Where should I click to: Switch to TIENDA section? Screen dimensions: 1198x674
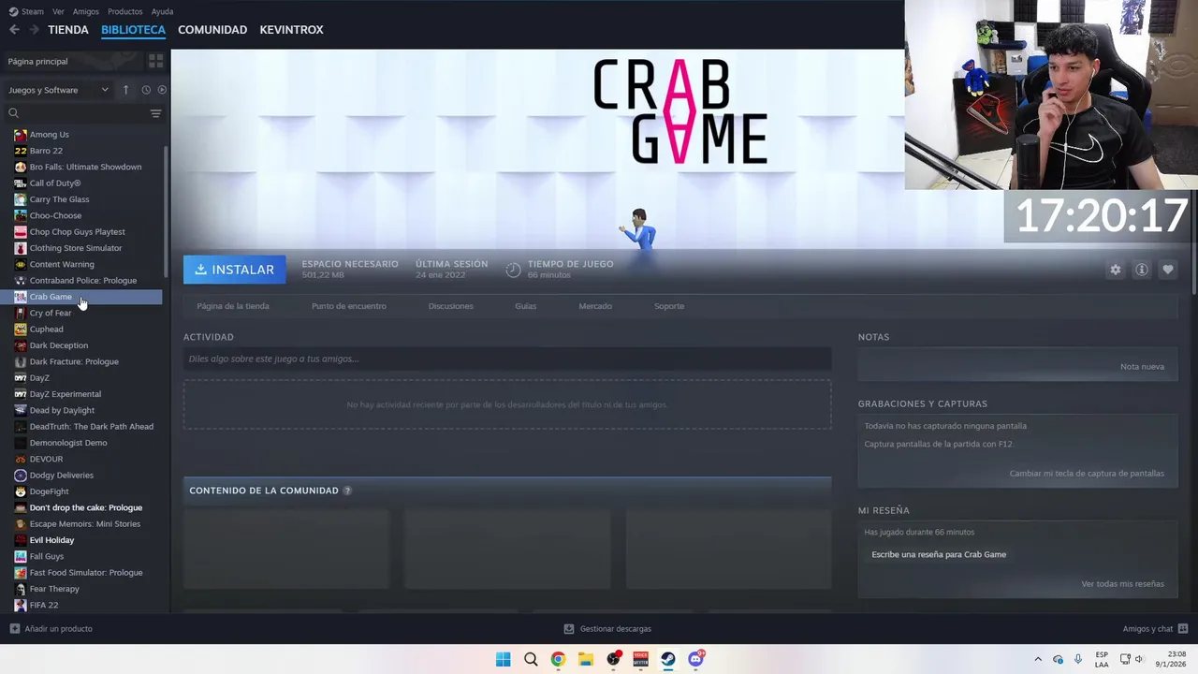(68, 30)
